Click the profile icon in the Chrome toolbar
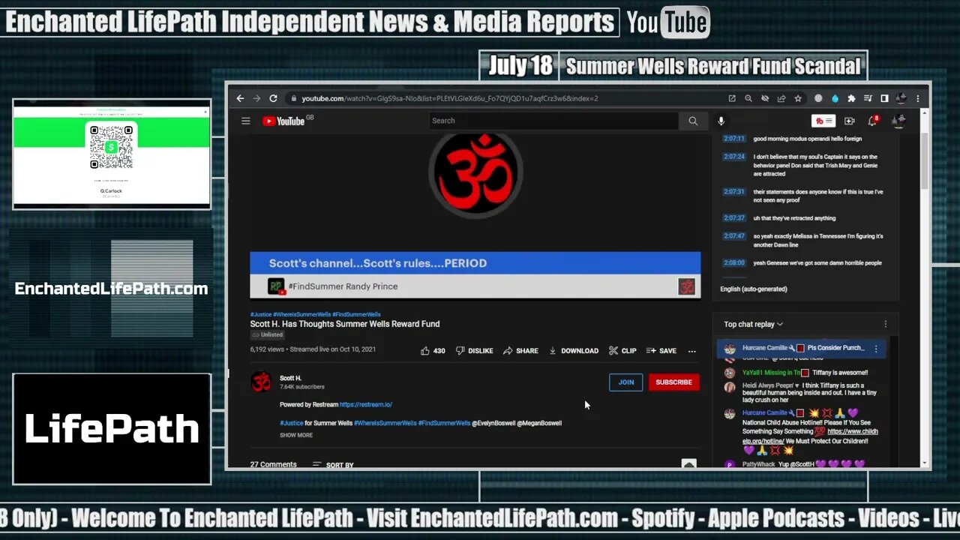This screenshot has height=540, width=960. pos(901,98)
